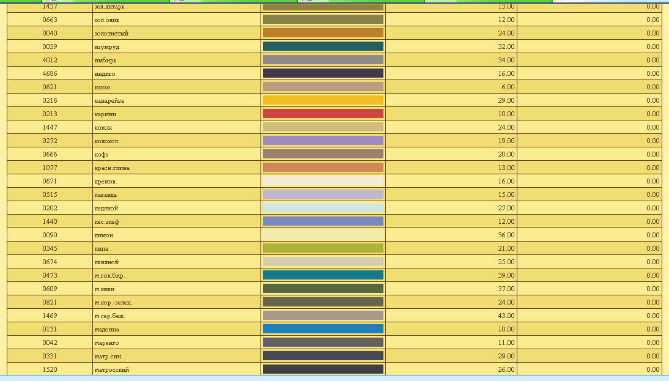Click the мадонна blue swatch
Viewport: 669px width, 381px height.
click(x=323, y=329)
